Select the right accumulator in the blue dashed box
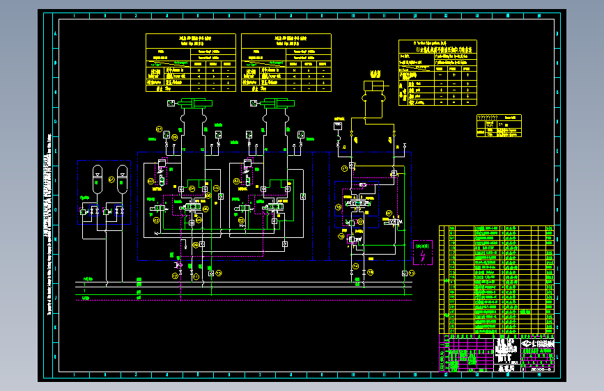Image resolution: width=604 pixels, height=391 pixels. [x=122, y=179]
